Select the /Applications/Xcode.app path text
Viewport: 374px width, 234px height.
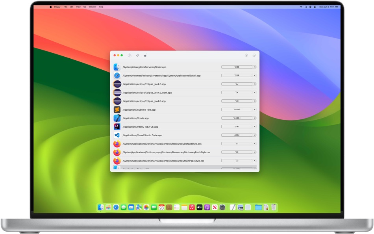pos(135,118)
